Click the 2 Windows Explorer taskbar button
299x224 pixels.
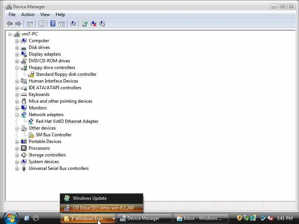(88, 218)
